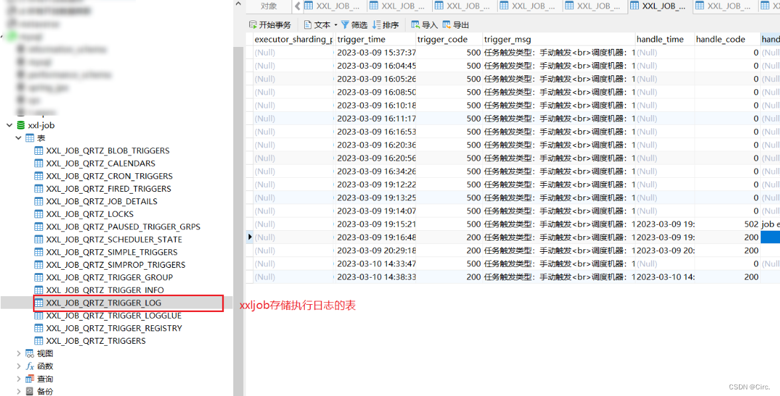Expand the 查询 queries node chevron
The width and height of the screenshot is (780, 396).
[x=19, y=379]
